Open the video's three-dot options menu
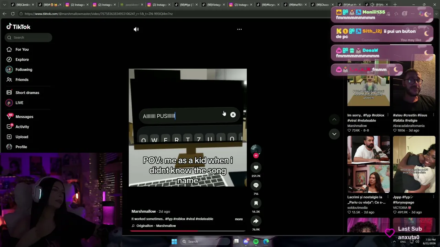This screenshot has height=247, width=440. 239,29
